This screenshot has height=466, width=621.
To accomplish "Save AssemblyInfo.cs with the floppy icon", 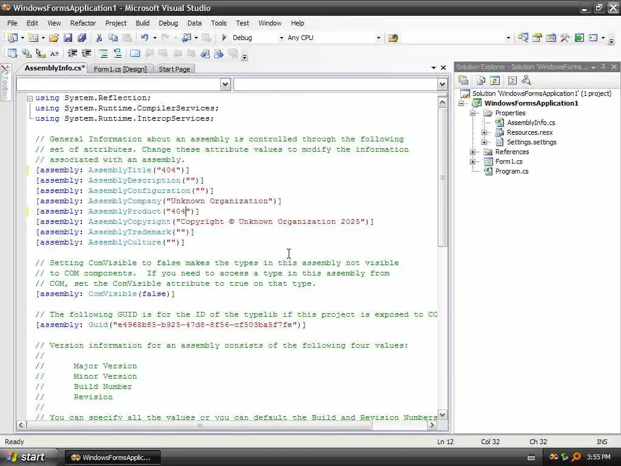I will (x=68, y=38).
